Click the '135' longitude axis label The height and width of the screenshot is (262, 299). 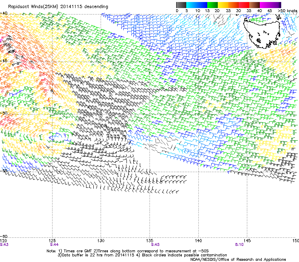coord(149,241)
